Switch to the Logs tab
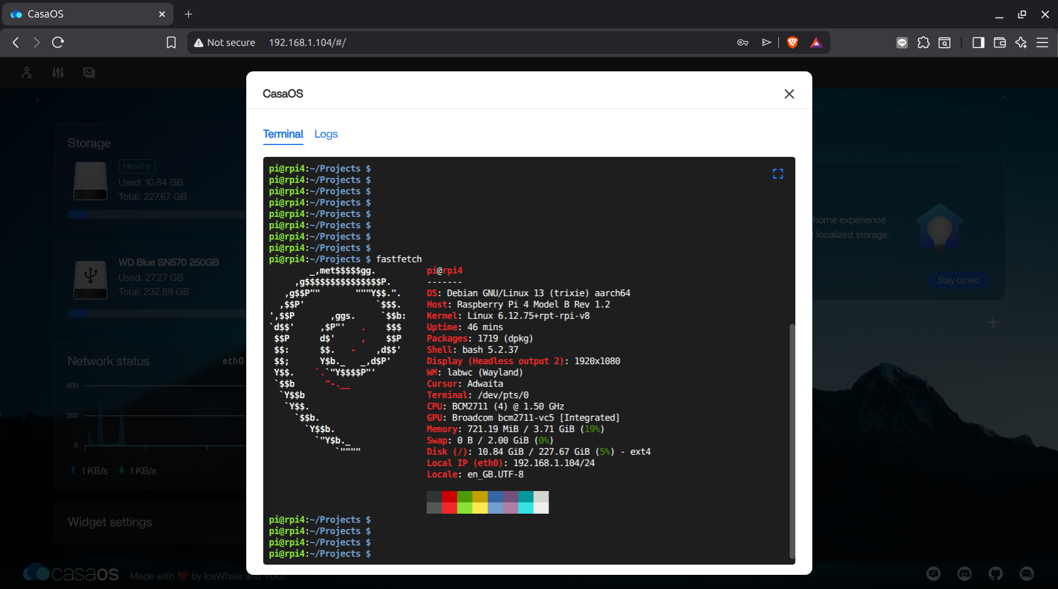Screen dimensions: 1058x589 point(325,134)
